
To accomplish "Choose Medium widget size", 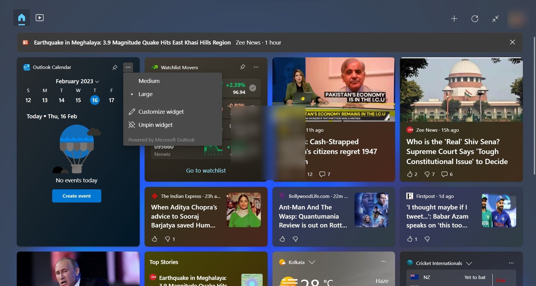I will pyautogui.click(x=173, y=81).
